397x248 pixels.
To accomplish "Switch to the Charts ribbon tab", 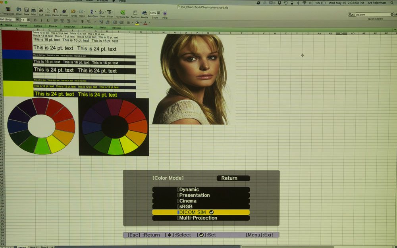I will coord(53,26).
